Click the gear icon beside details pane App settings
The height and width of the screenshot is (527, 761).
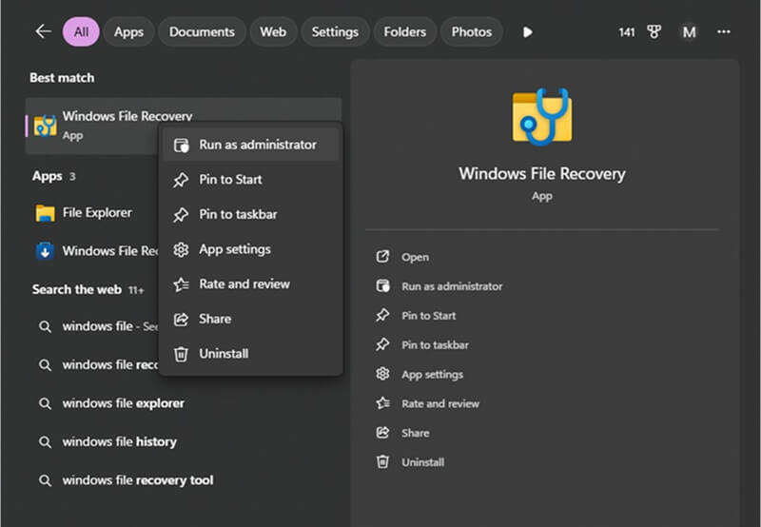point(382,374)
